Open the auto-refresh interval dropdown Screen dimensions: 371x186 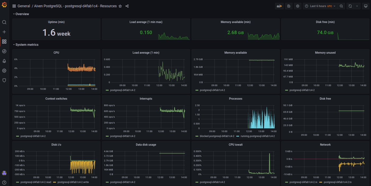[356, 6]
